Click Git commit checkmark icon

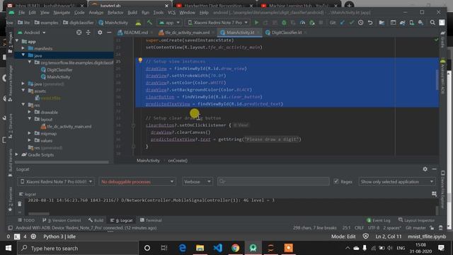point(352,23)
